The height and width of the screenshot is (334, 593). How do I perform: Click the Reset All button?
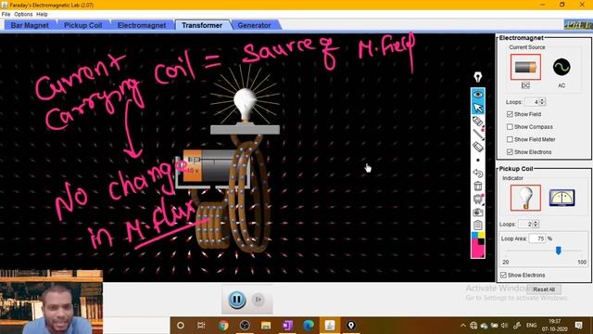(x=544, y=289)
